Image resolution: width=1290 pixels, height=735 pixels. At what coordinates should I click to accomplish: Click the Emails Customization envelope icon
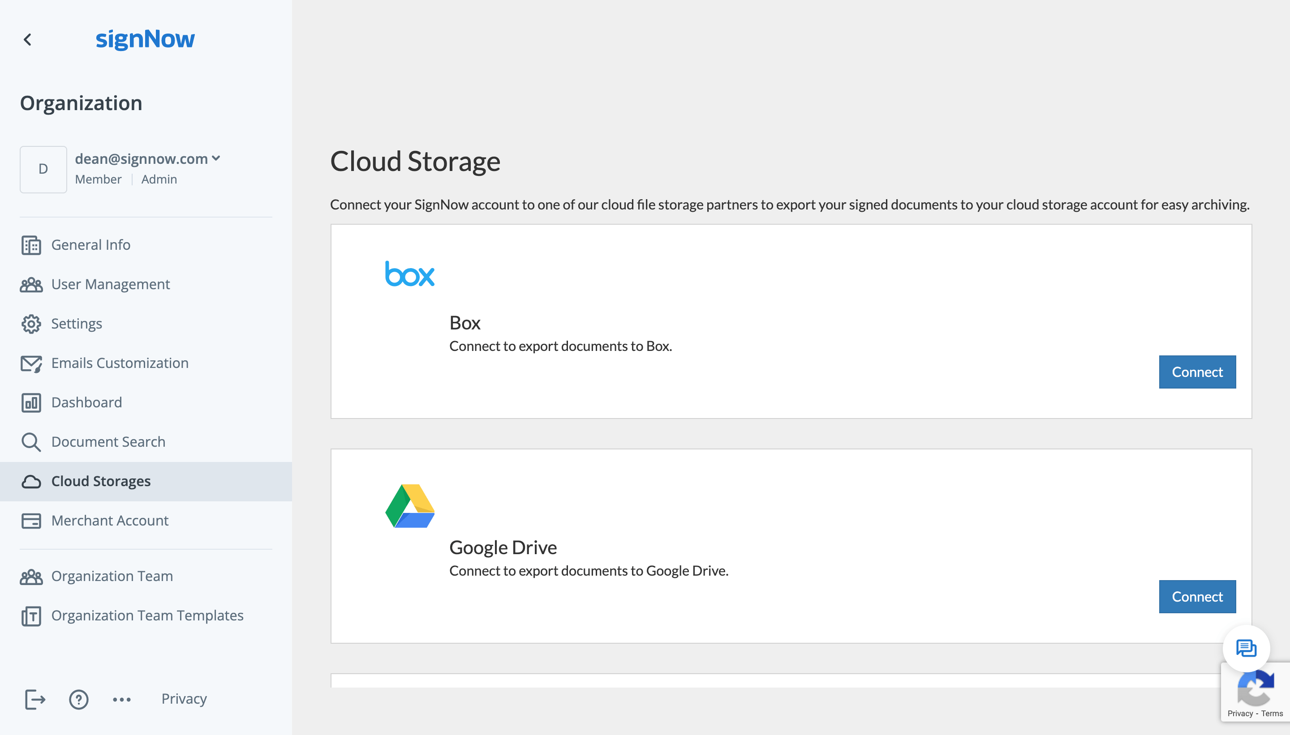point(32,362)
